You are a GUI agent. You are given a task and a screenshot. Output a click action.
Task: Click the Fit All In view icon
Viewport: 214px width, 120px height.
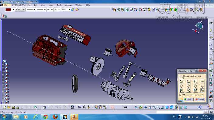point(141,107)
